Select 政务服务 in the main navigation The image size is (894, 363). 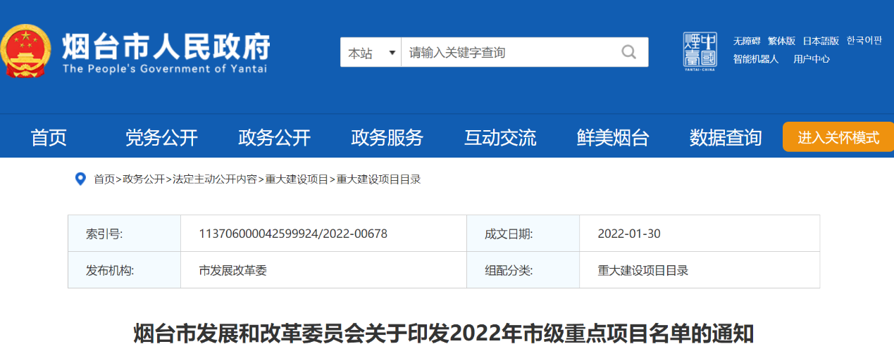point(387,138)
